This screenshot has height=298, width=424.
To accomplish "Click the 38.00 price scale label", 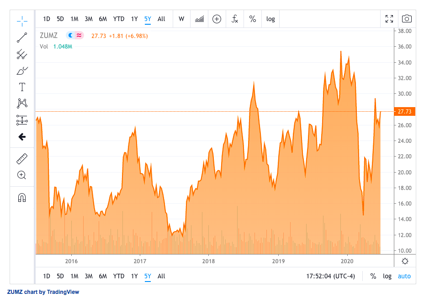I will (x=404, y=31).
